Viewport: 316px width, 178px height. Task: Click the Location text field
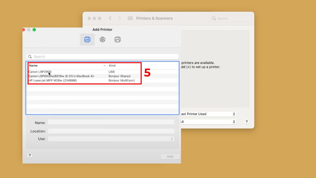click(111, 131)
